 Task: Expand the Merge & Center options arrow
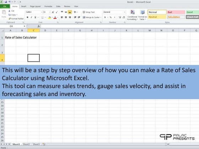[x=101, y=17]
